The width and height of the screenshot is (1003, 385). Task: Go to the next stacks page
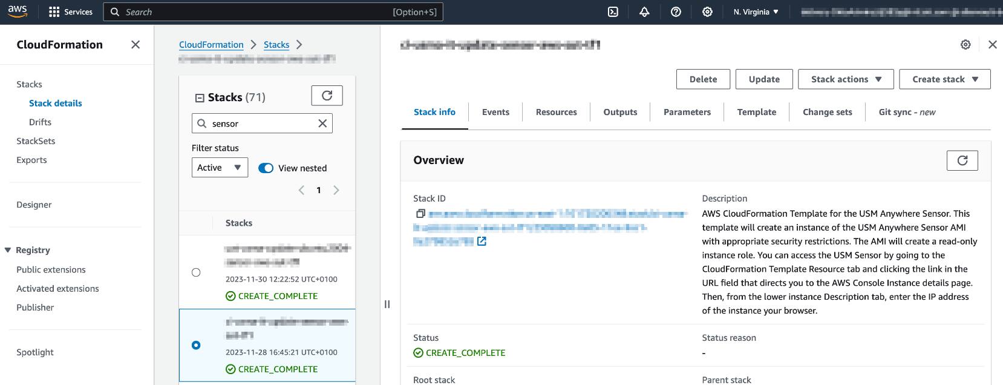(336, 190)
